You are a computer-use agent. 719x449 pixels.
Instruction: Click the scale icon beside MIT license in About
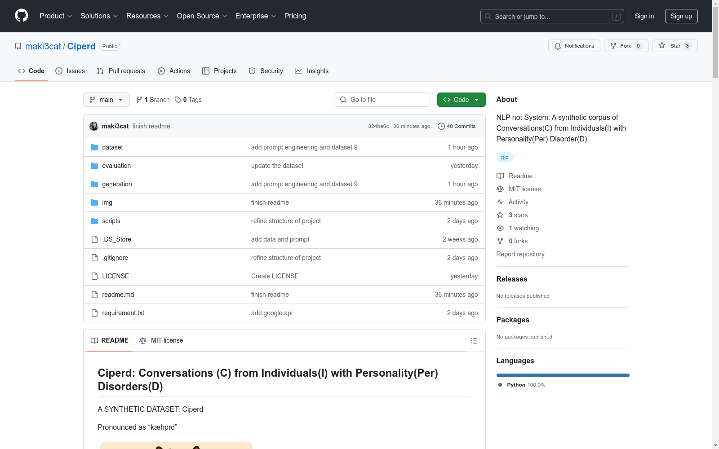pos(500,189)
